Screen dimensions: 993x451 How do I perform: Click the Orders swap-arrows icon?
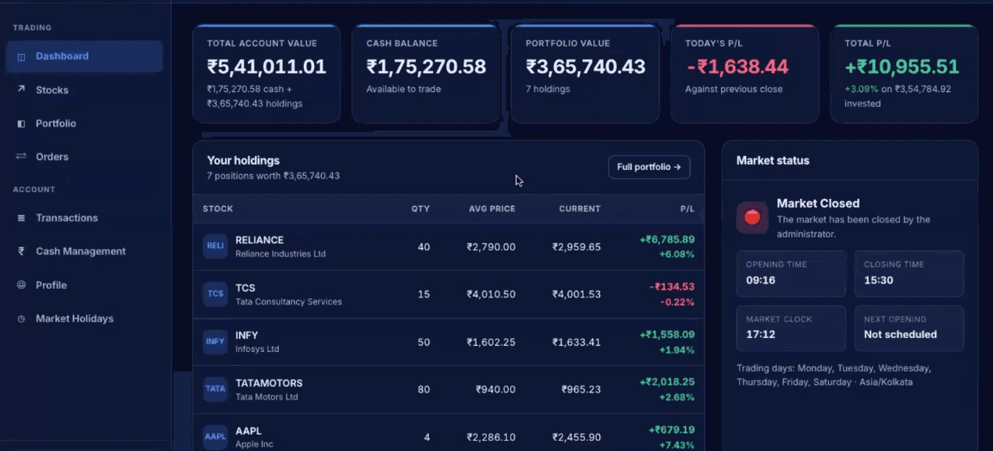(x=21, y=157)
